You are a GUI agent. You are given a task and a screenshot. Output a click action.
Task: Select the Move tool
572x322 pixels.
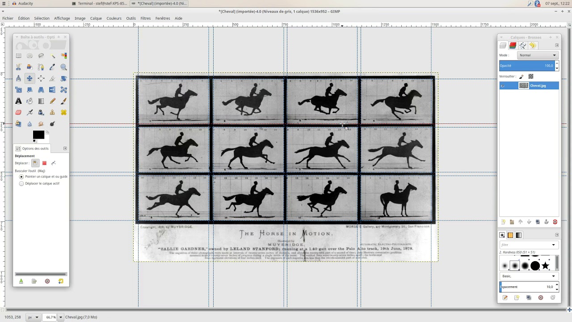tap(29, 78)
